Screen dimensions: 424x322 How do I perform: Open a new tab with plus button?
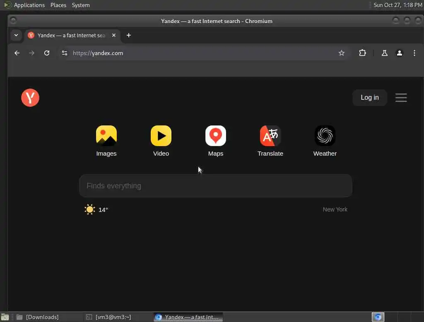click(129, 35)
